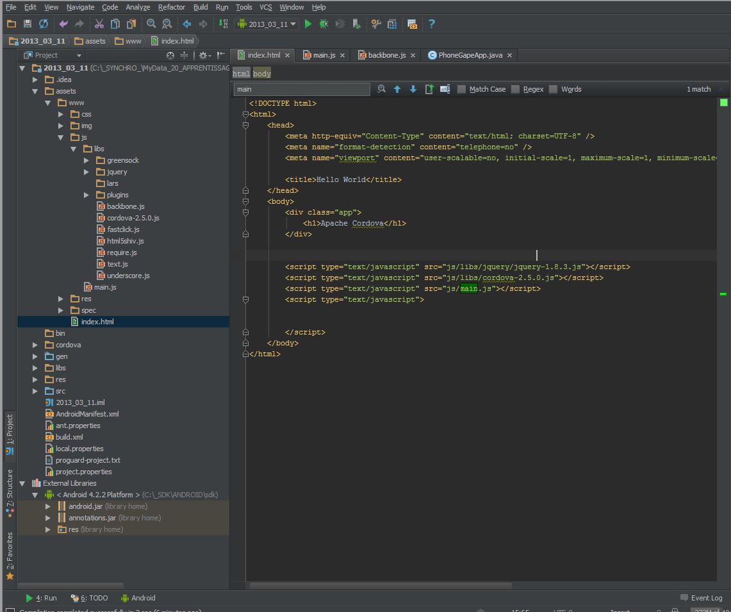Open the 2013_03_11 run configuration dropdown
This screenshot has width=731, height=612.
[267, 24]
